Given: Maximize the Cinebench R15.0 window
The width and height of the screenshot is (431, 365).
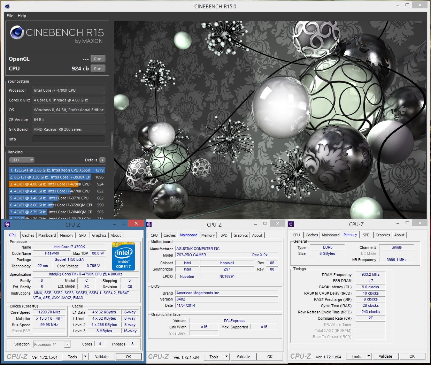Looking at the screenshot, I should [407, 5].
